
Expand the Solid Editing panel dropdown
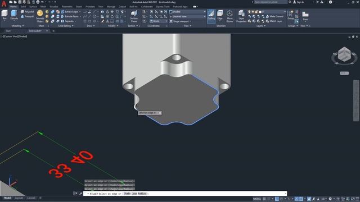[66, 26]
